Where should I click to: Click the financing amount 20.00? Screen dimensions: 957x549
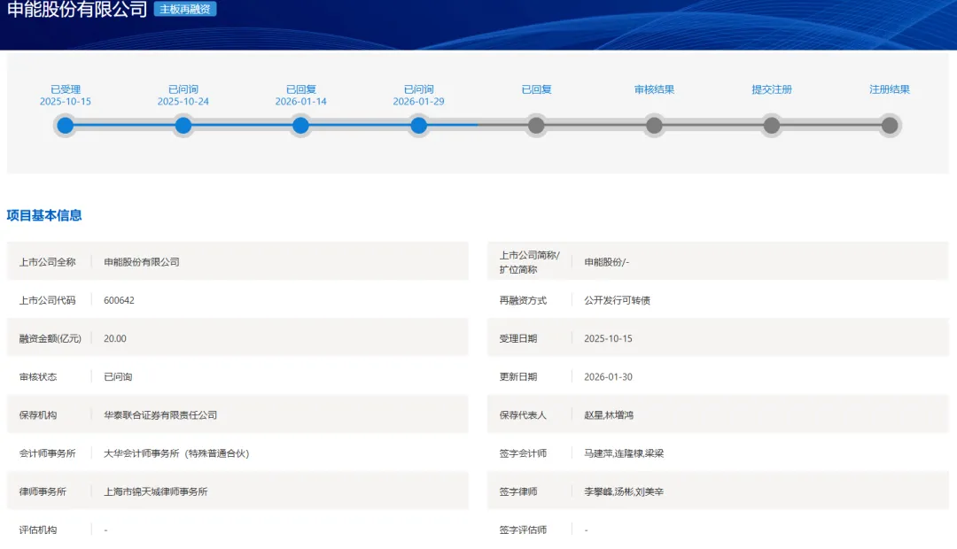point(114,338)
